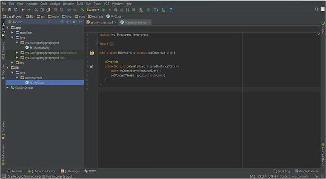Collapse the lib module tree node
The height and width of the screenshot is (179, 326).
click(x=8, y=68)
